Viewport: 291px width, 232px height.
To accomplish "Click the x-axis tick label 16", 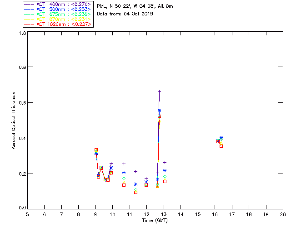I will pos(215,214).
